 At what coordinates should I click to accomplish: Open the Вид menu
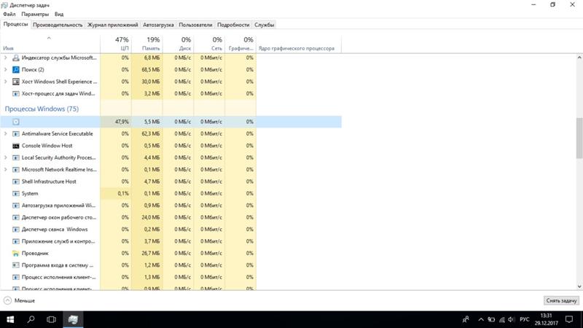(59, 14)
